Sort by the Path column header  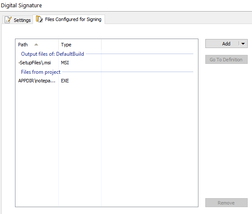coord(37,45)
